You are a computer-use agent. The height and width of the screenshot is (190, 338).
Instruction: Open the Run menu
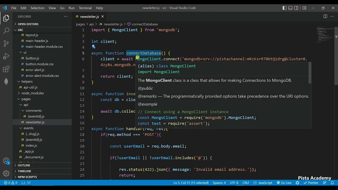point(72,8)
